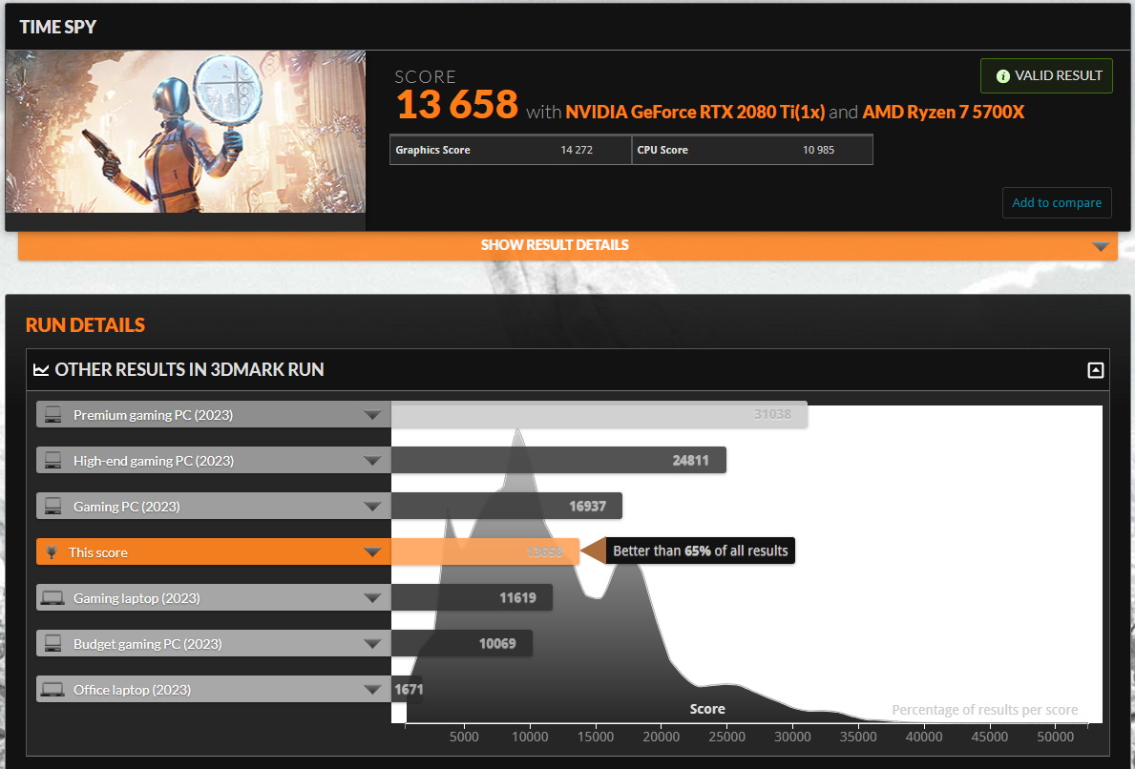Click the CPU Score value 10 985
This screenshot has height=769, width=1135.
[818, 150]
